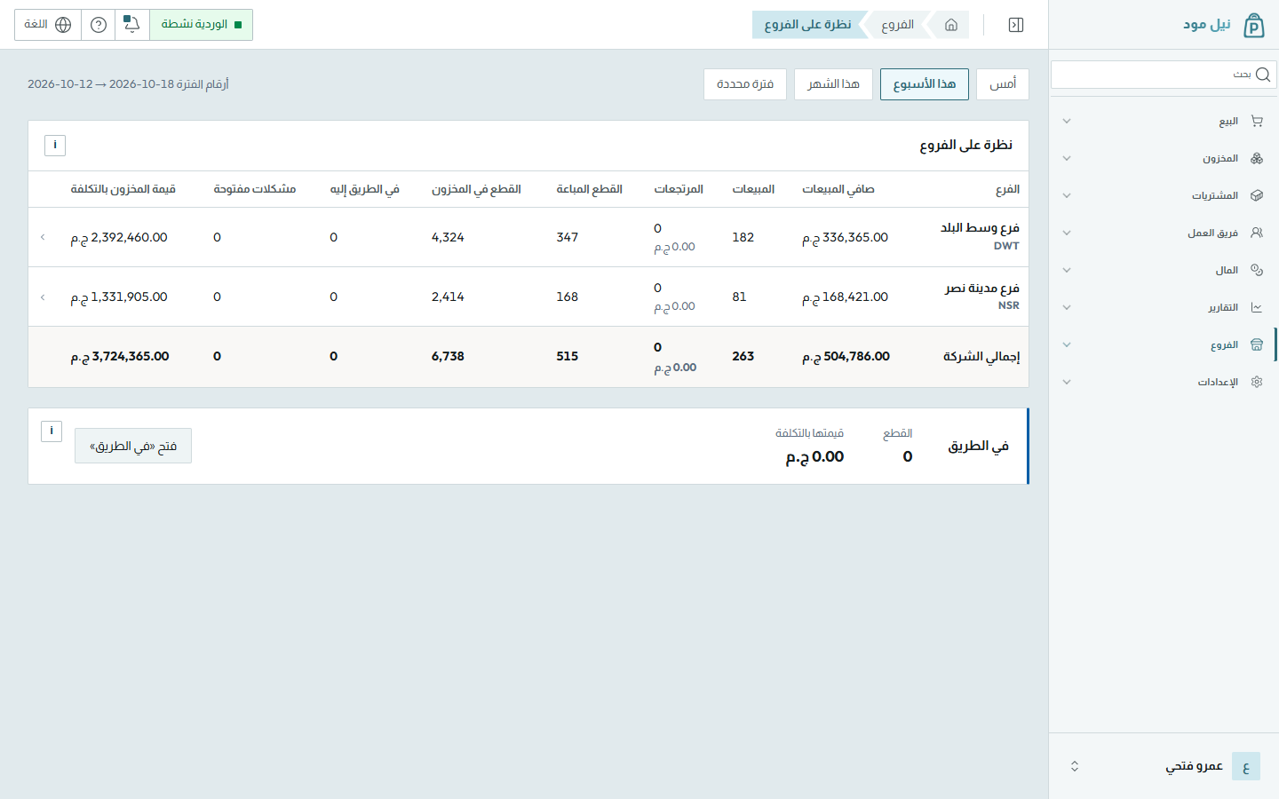
Task: Expand the المشتريات menu chevron
Action: (x=1067, y=195)
